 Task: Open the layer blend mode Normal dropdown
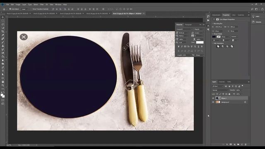pos(220,90)
